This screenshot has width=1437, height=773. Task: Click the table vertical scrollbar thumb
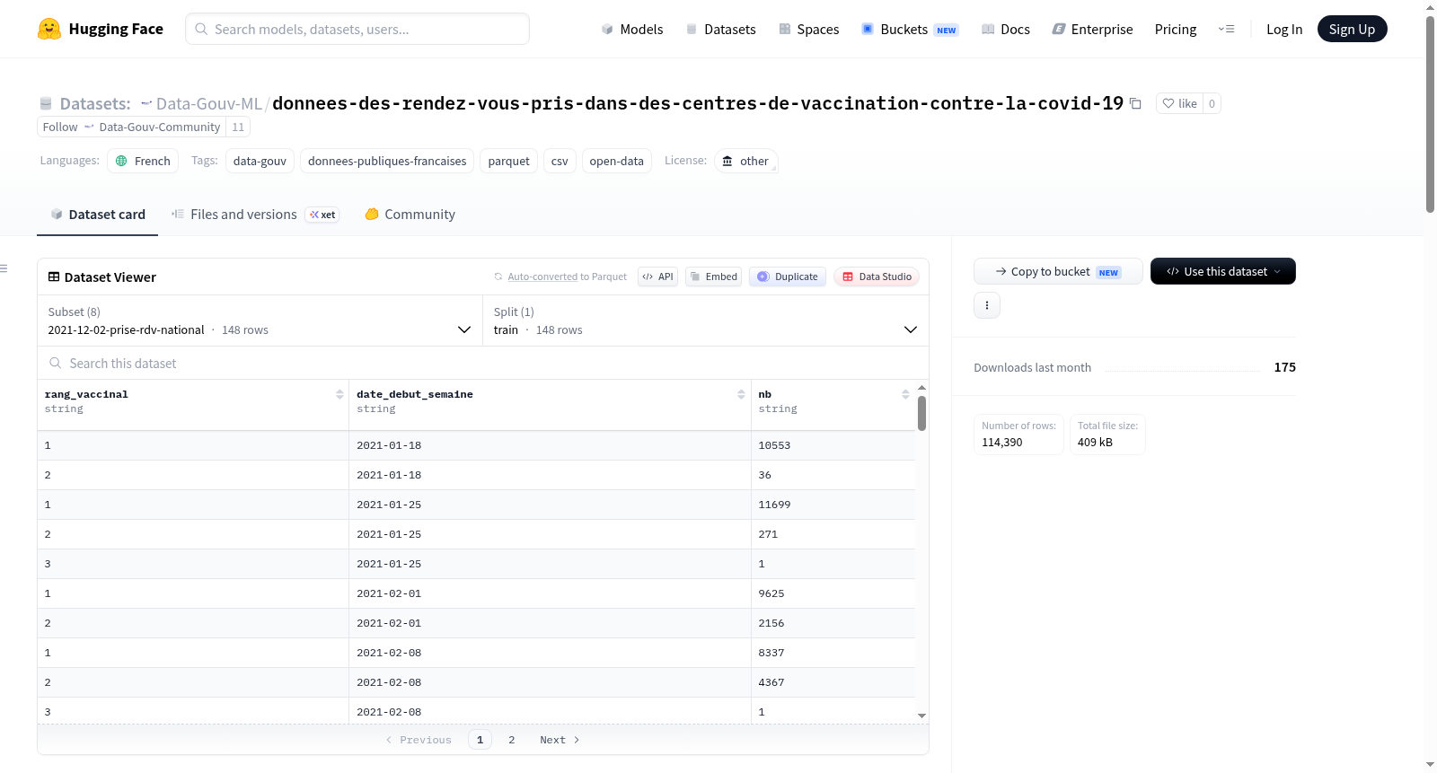click(x=921, y=413)
